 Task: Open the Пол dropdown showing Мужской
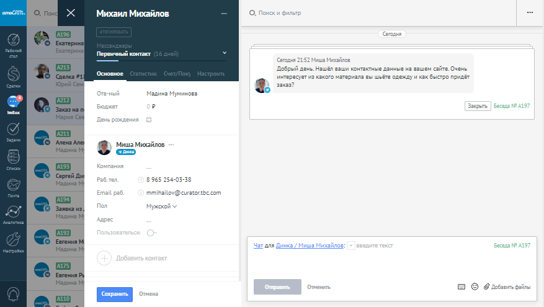click(161, 206)
